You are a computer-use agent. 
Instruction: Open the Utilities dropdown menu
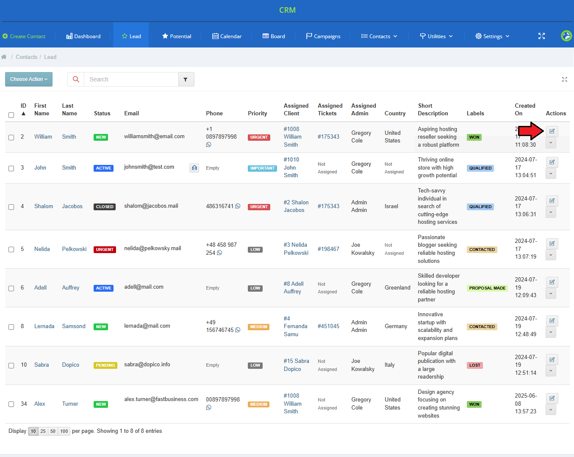tap(436, 36)
